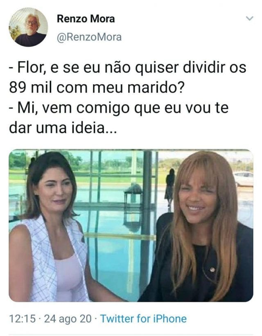Open the Renzo Mora display name
Image resolution: width=262 pixels, height=336 pixels.
[x=86, y=19]
